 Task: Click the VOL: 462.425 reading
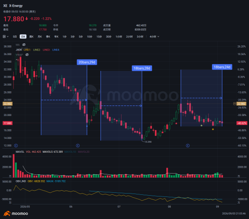(33, 152)
